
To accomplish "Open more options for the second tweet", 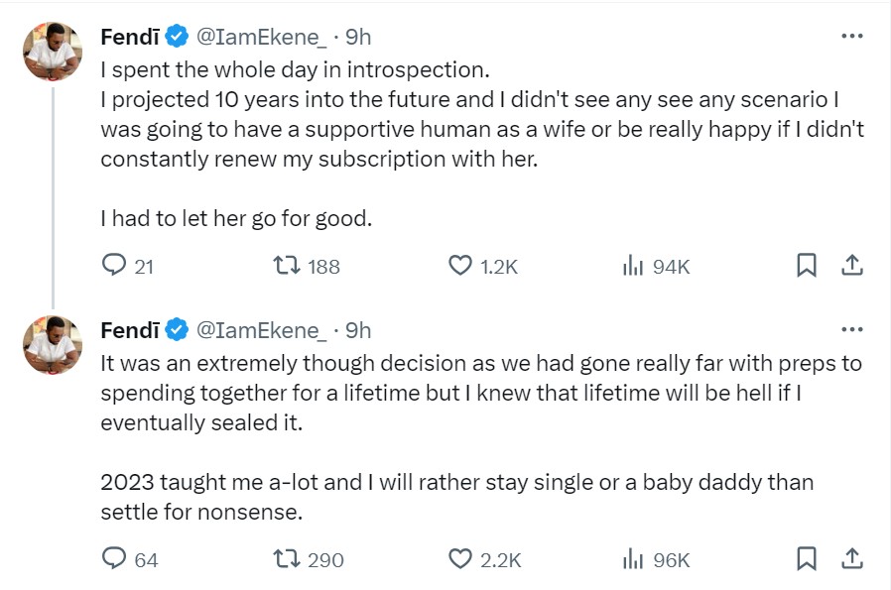I will pyautogui.click(x=851, y=329).
